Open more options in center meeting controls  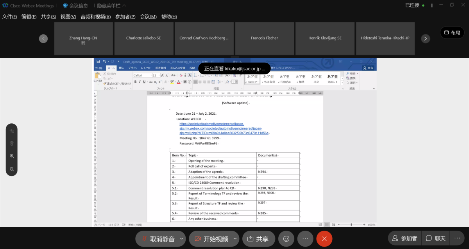305,239
